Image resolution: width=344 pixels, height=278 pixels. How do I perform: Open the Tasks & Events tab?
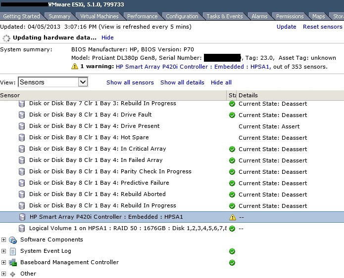(x=225, y=16)
